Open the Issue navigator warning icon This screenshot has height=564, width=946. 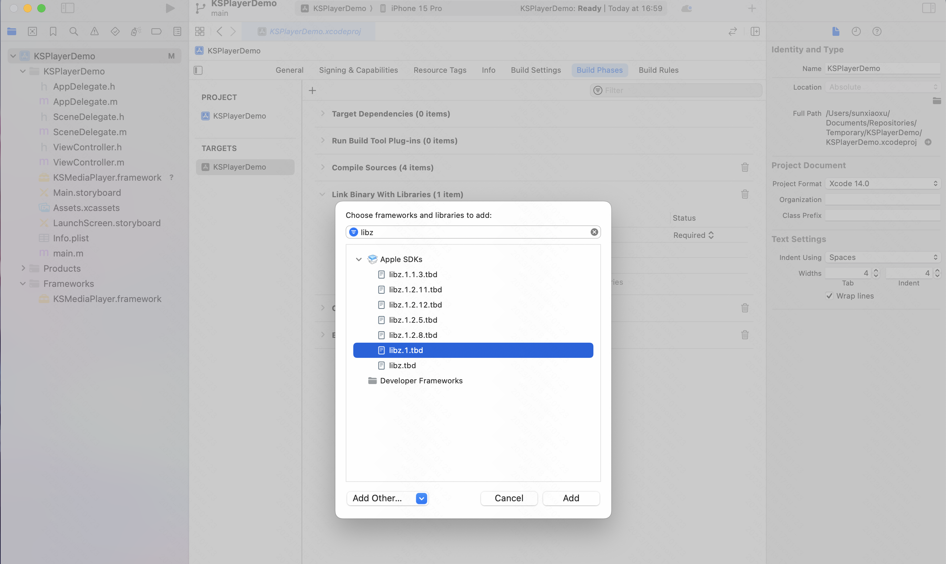pos(94,32)
